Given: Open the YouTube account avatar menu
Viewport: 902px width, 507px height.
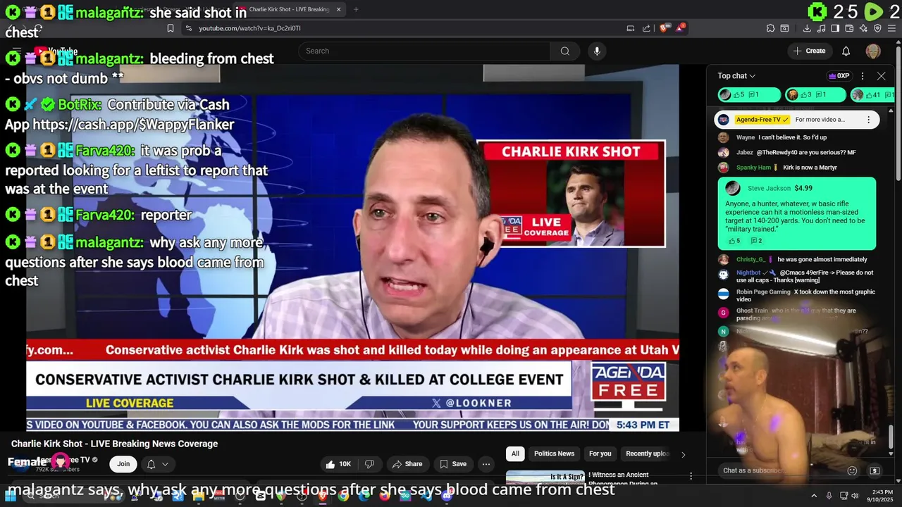Looking at the screenshot, I should tap(873, 51).
